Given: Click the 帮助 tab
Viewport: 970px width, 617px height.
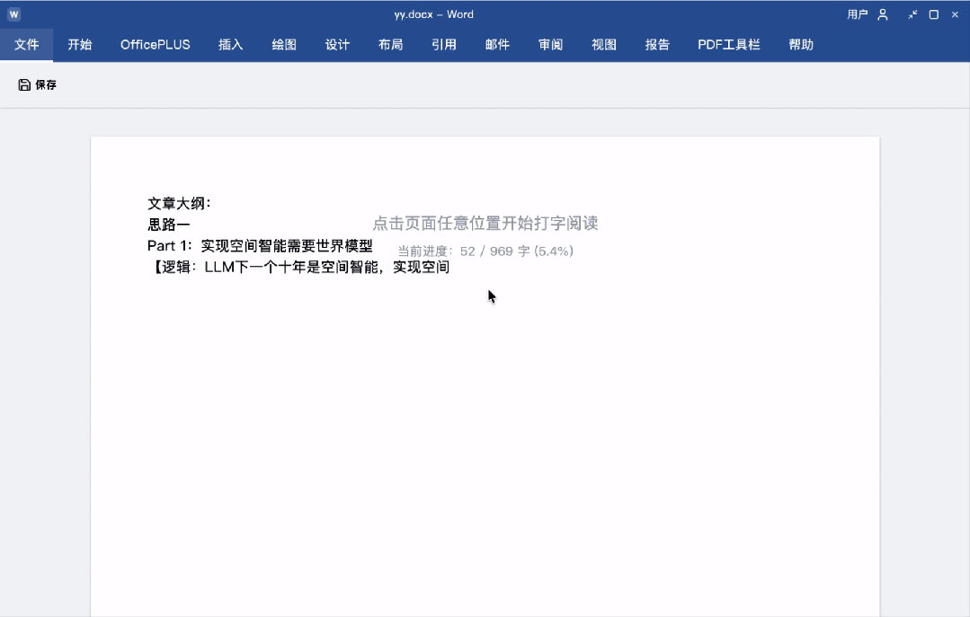Looking at the screenshot, I should (x=801, y=44).
